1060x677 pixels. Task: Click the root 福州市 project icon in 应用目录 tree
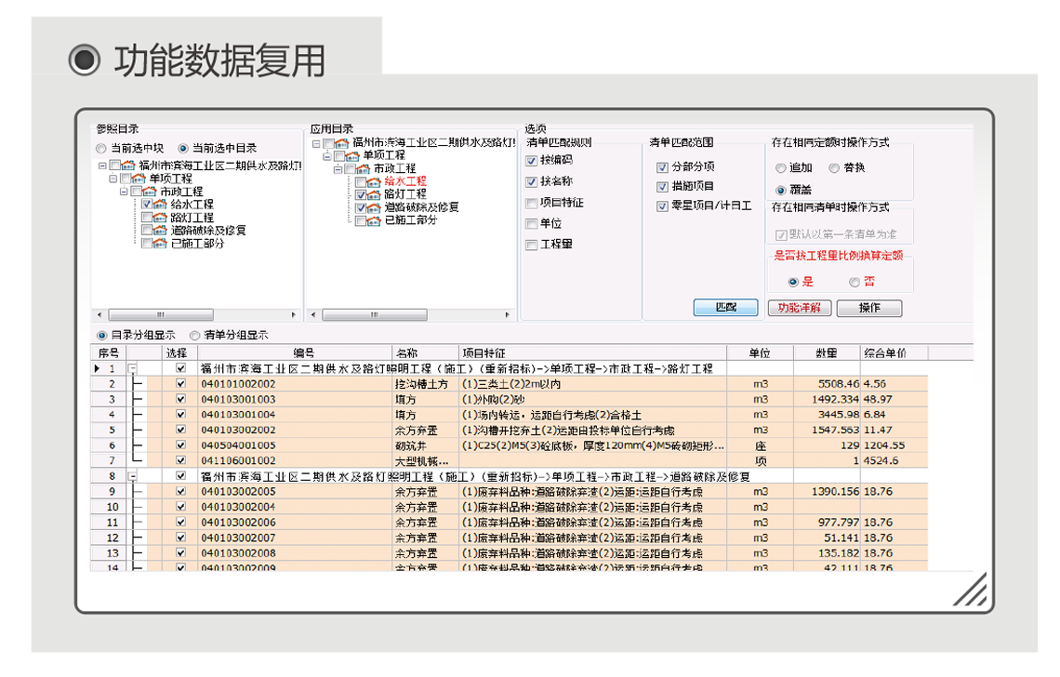pyautogui.click(x=342, y=142)
